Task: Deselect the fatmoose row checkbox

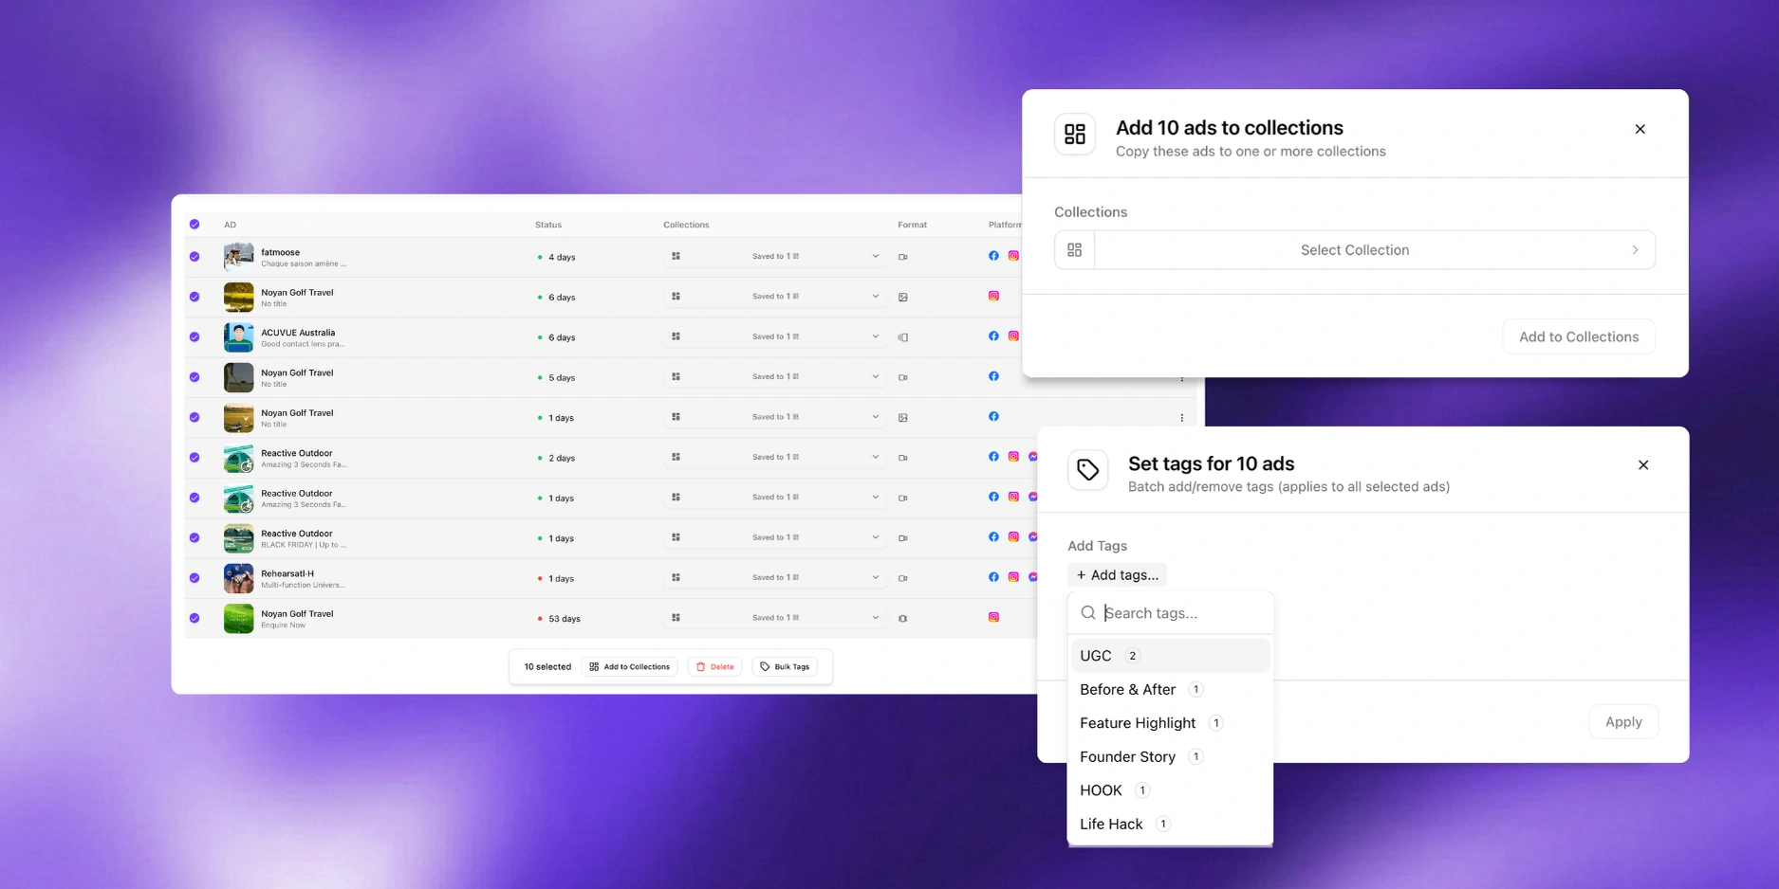Action: (x=195, y=256)
